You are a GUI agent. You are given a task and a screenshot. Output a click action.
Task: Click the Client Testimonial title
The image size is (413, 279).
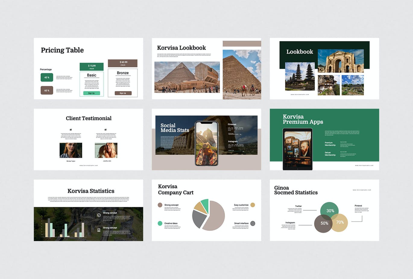pyautogui.click(x=89, y=118)
